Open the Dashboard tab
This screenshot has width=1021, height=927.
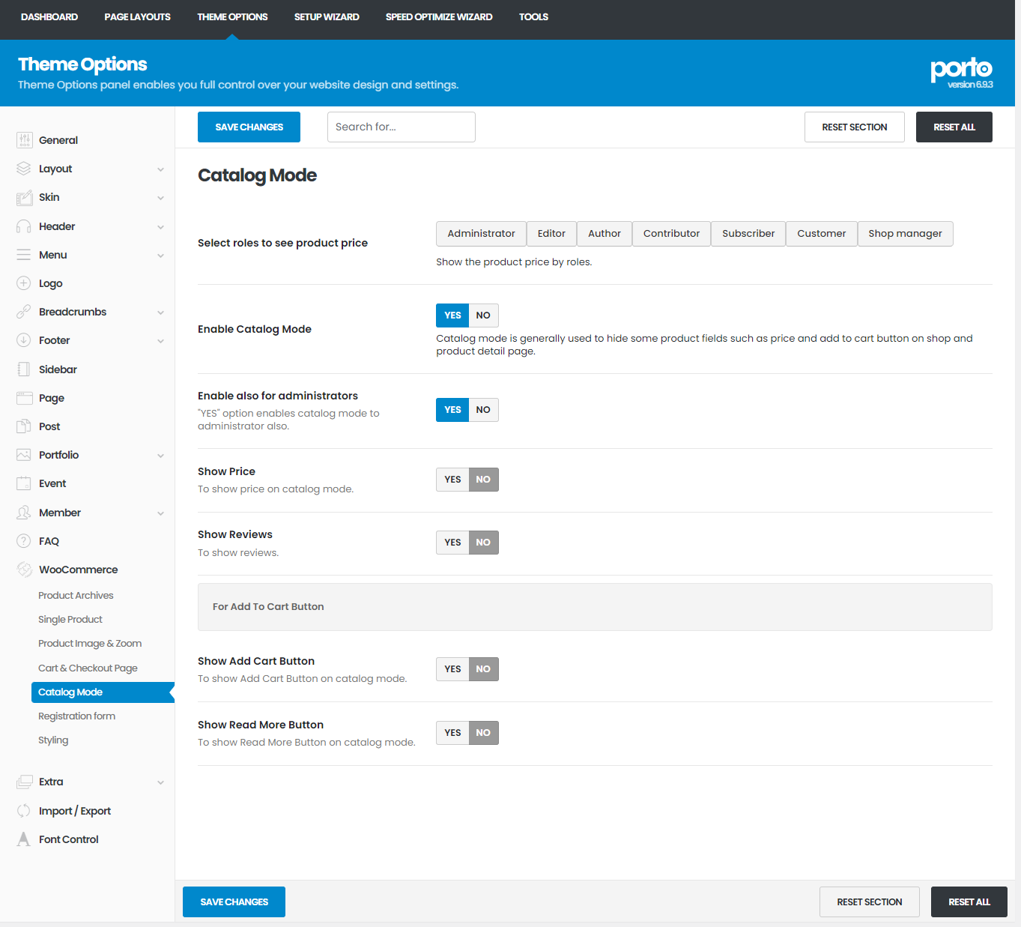coord(49,16)
